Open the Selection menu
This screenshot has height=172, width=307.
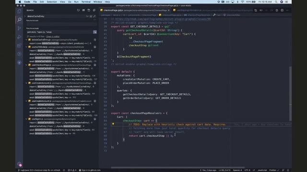[52, 2]
